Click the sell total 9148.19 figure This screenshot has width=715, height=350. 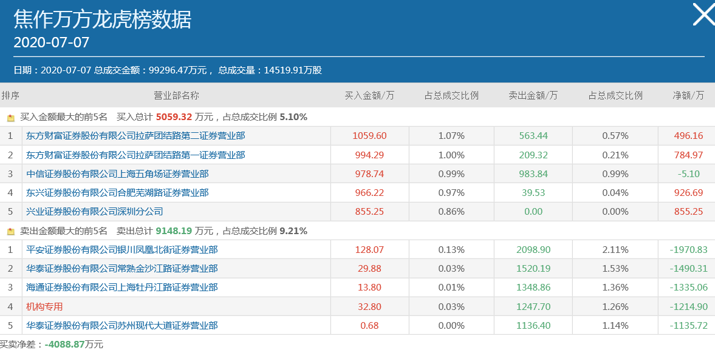(x=174, y=231)
